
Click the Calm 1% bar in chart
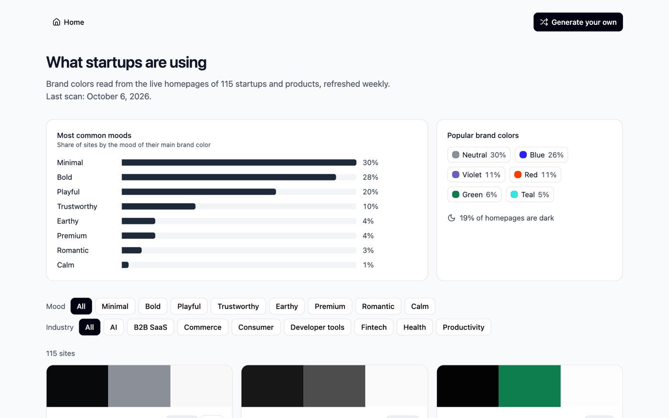(x=125, y=265)
